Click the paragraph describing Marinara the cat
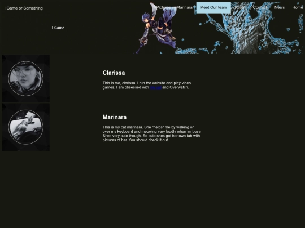This screenshot has width=305, height=228. [x=152, y=133]
